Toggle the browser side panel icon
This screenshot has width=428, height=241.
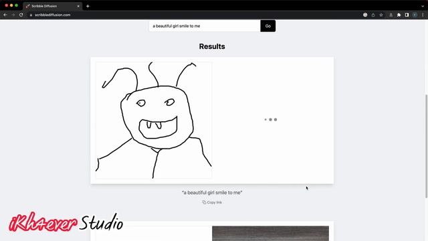407,15
